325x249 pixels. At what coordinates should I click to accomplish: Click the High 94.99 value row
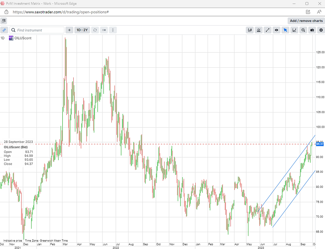tap(18, 156)
